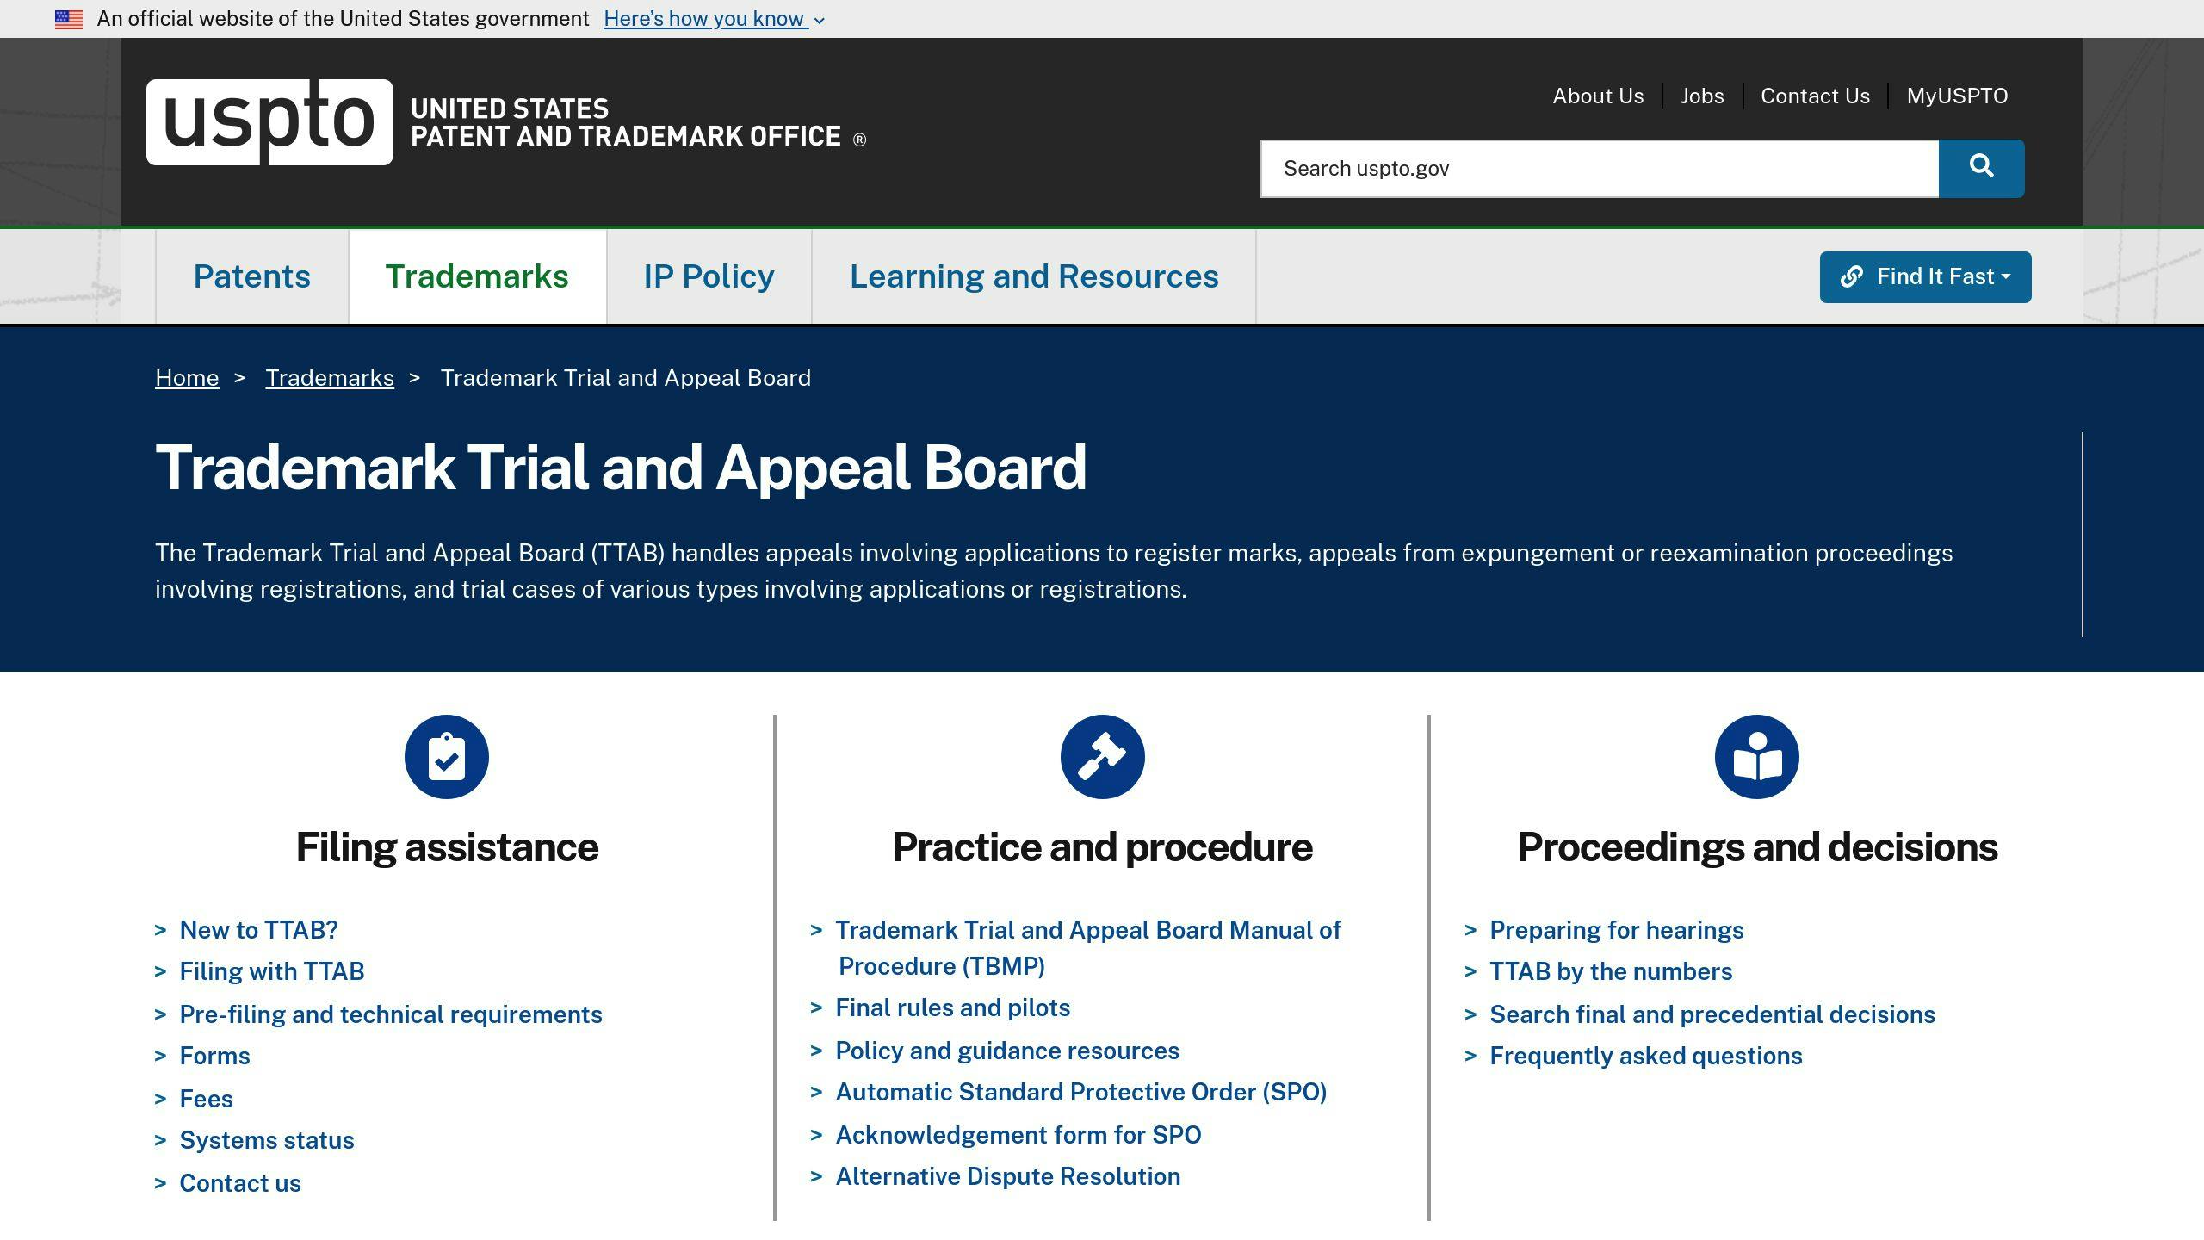
Task: Click the Practice and procedure gavel icon
Action: [x=1102, y=757]
